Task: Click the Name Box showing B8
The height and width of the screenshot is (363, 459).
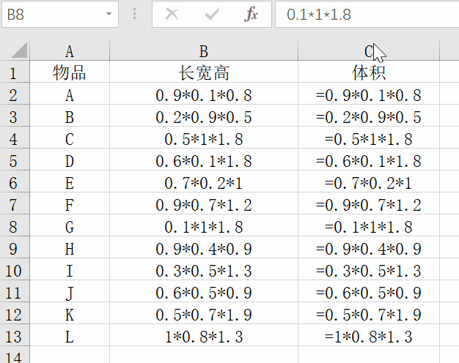Action: point(60,15)
